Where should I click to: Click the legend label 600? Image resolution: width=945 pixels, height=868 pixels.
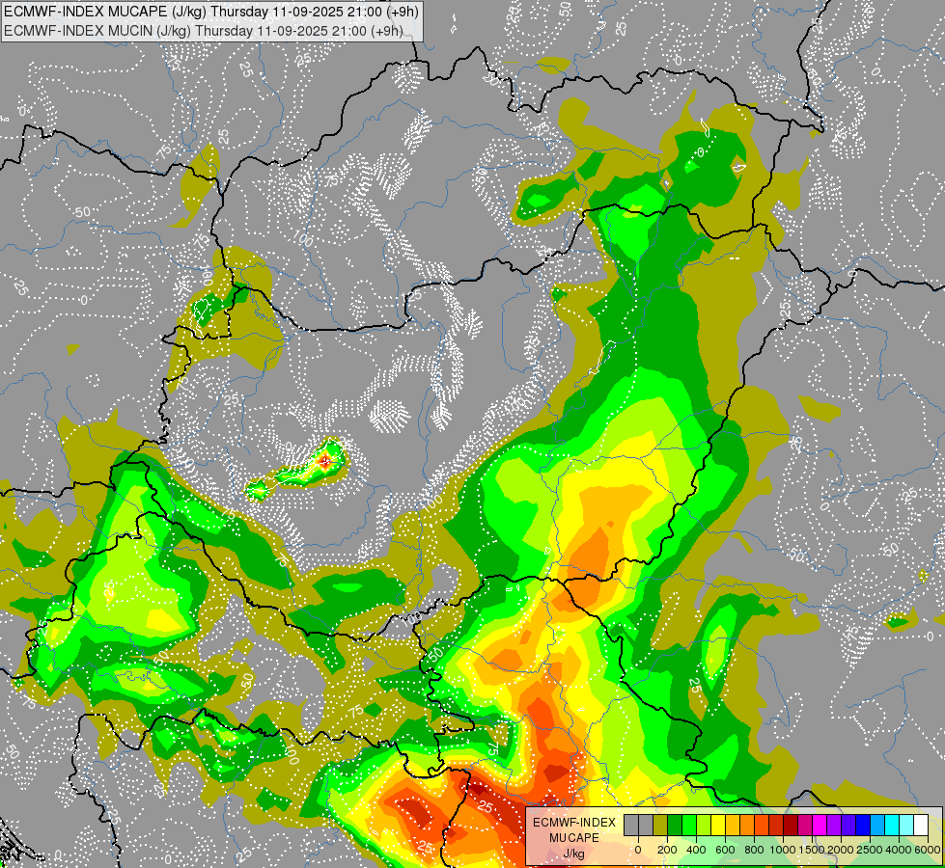click(x=725, y=850)
